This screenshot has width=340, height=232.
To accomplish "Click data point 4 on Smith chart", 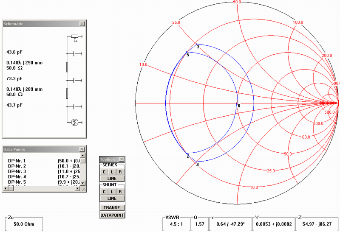I will coord(196,162).
